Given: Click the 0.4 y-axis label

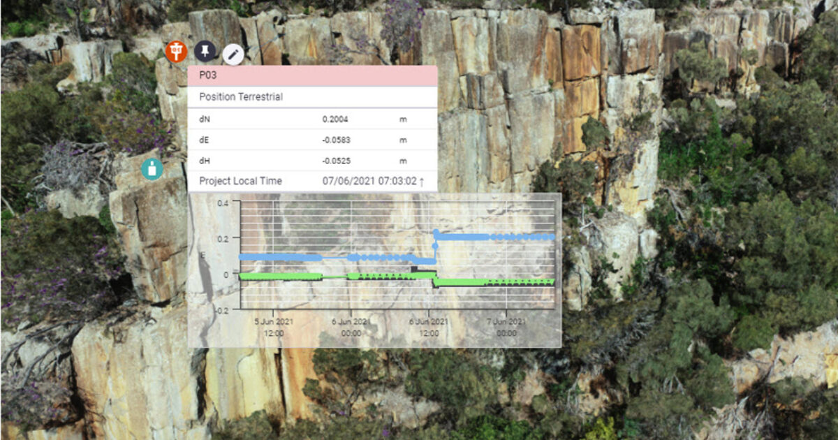Looking at the screenshot, I should (223, 203).
